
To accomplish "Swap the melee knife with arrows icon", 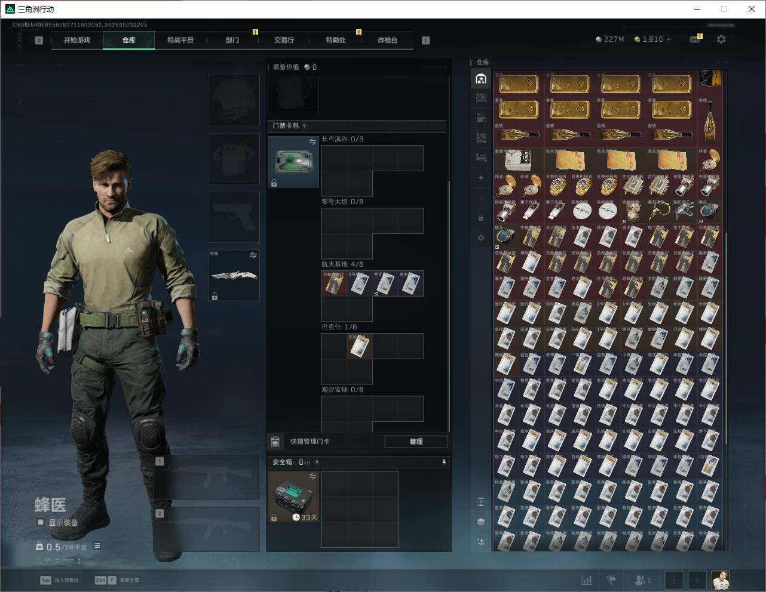I will (253, 255).
